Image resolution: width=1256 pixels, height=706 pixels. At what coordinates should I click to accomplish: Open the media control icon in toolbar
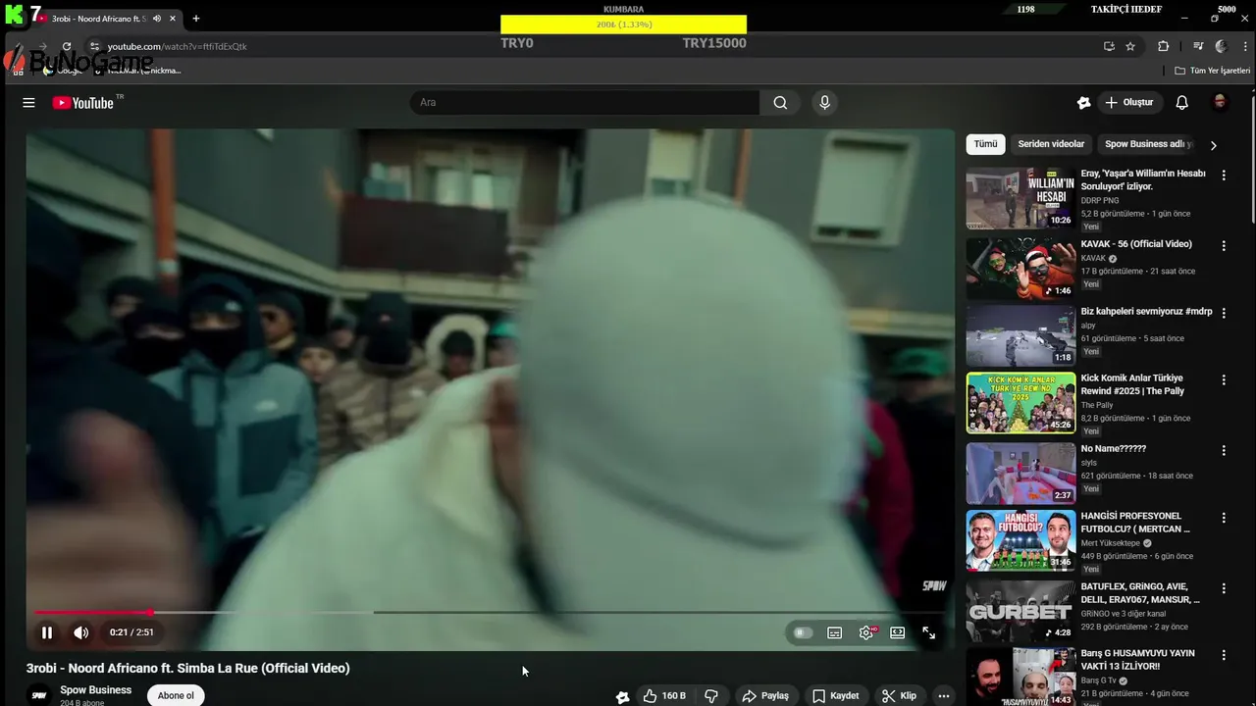(1198, 46)
